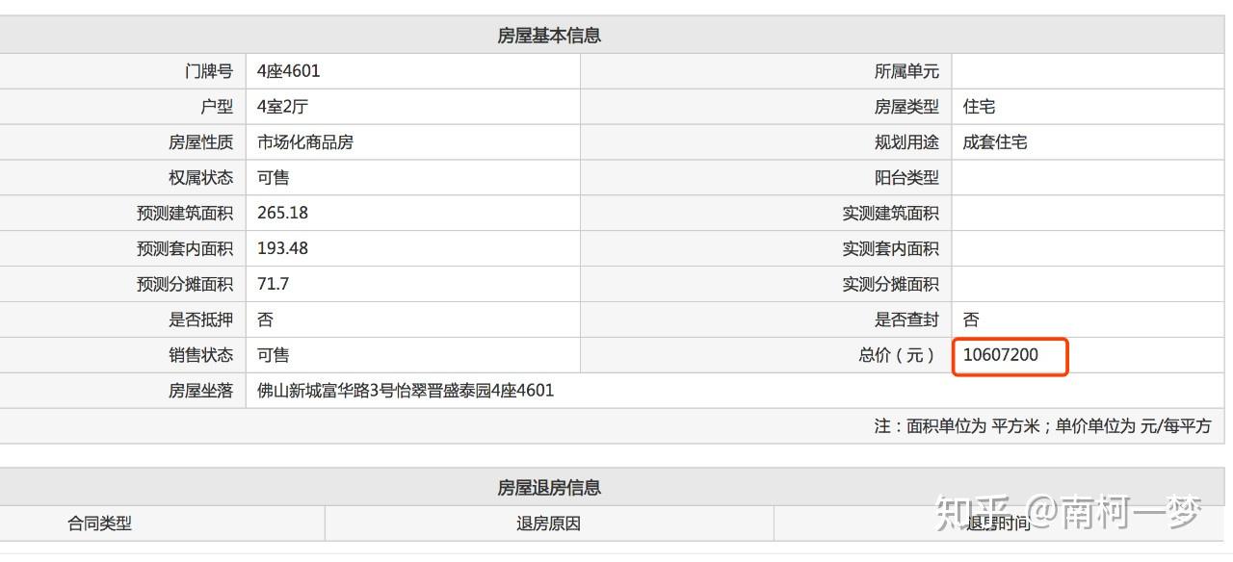Click the 户型 value 4室2厅
Screen dimensions: 1233x562
pyautogui.click(x=282, y=107)
